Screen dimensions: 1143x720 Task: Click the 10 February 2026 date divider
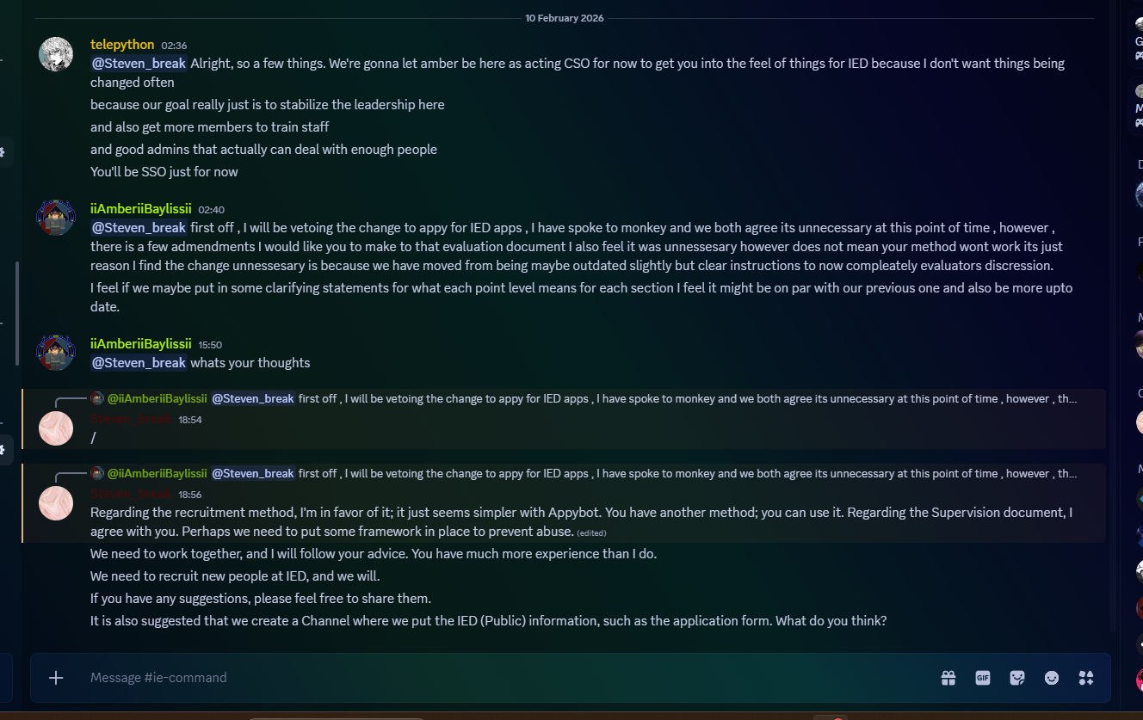pos(565,18)
